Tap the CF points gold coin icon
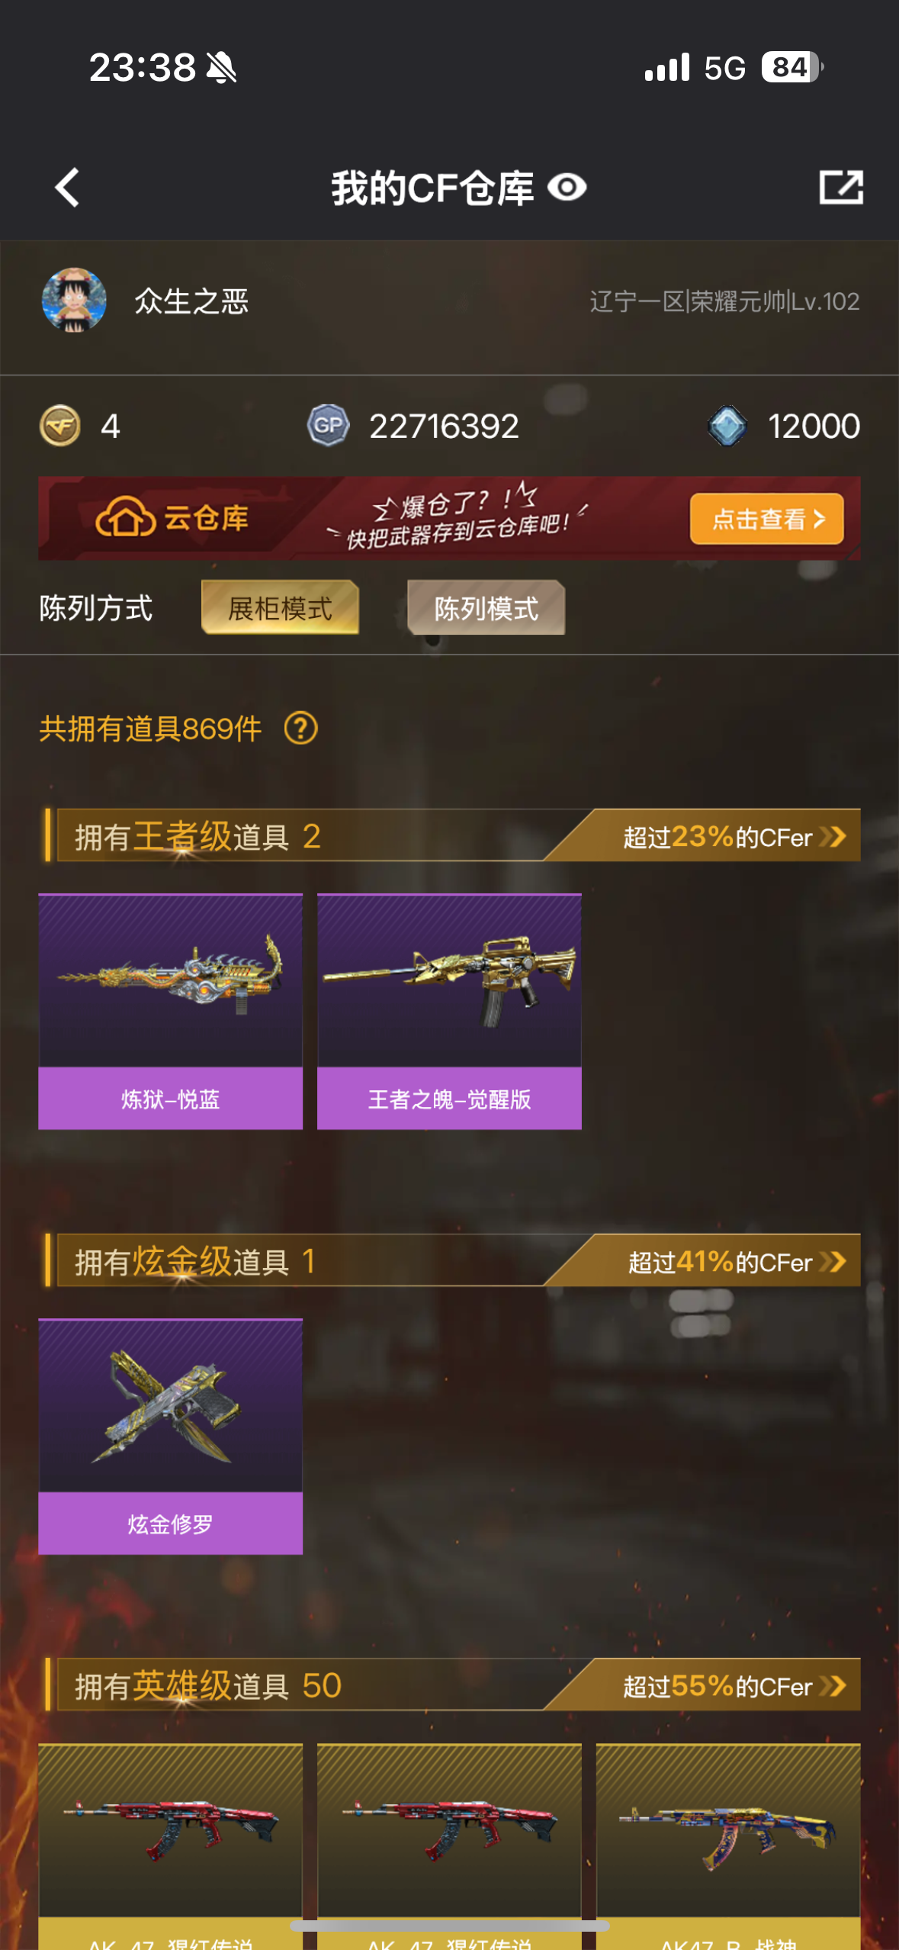This screenshot has width=899, height=1950. tap(60, 426)
